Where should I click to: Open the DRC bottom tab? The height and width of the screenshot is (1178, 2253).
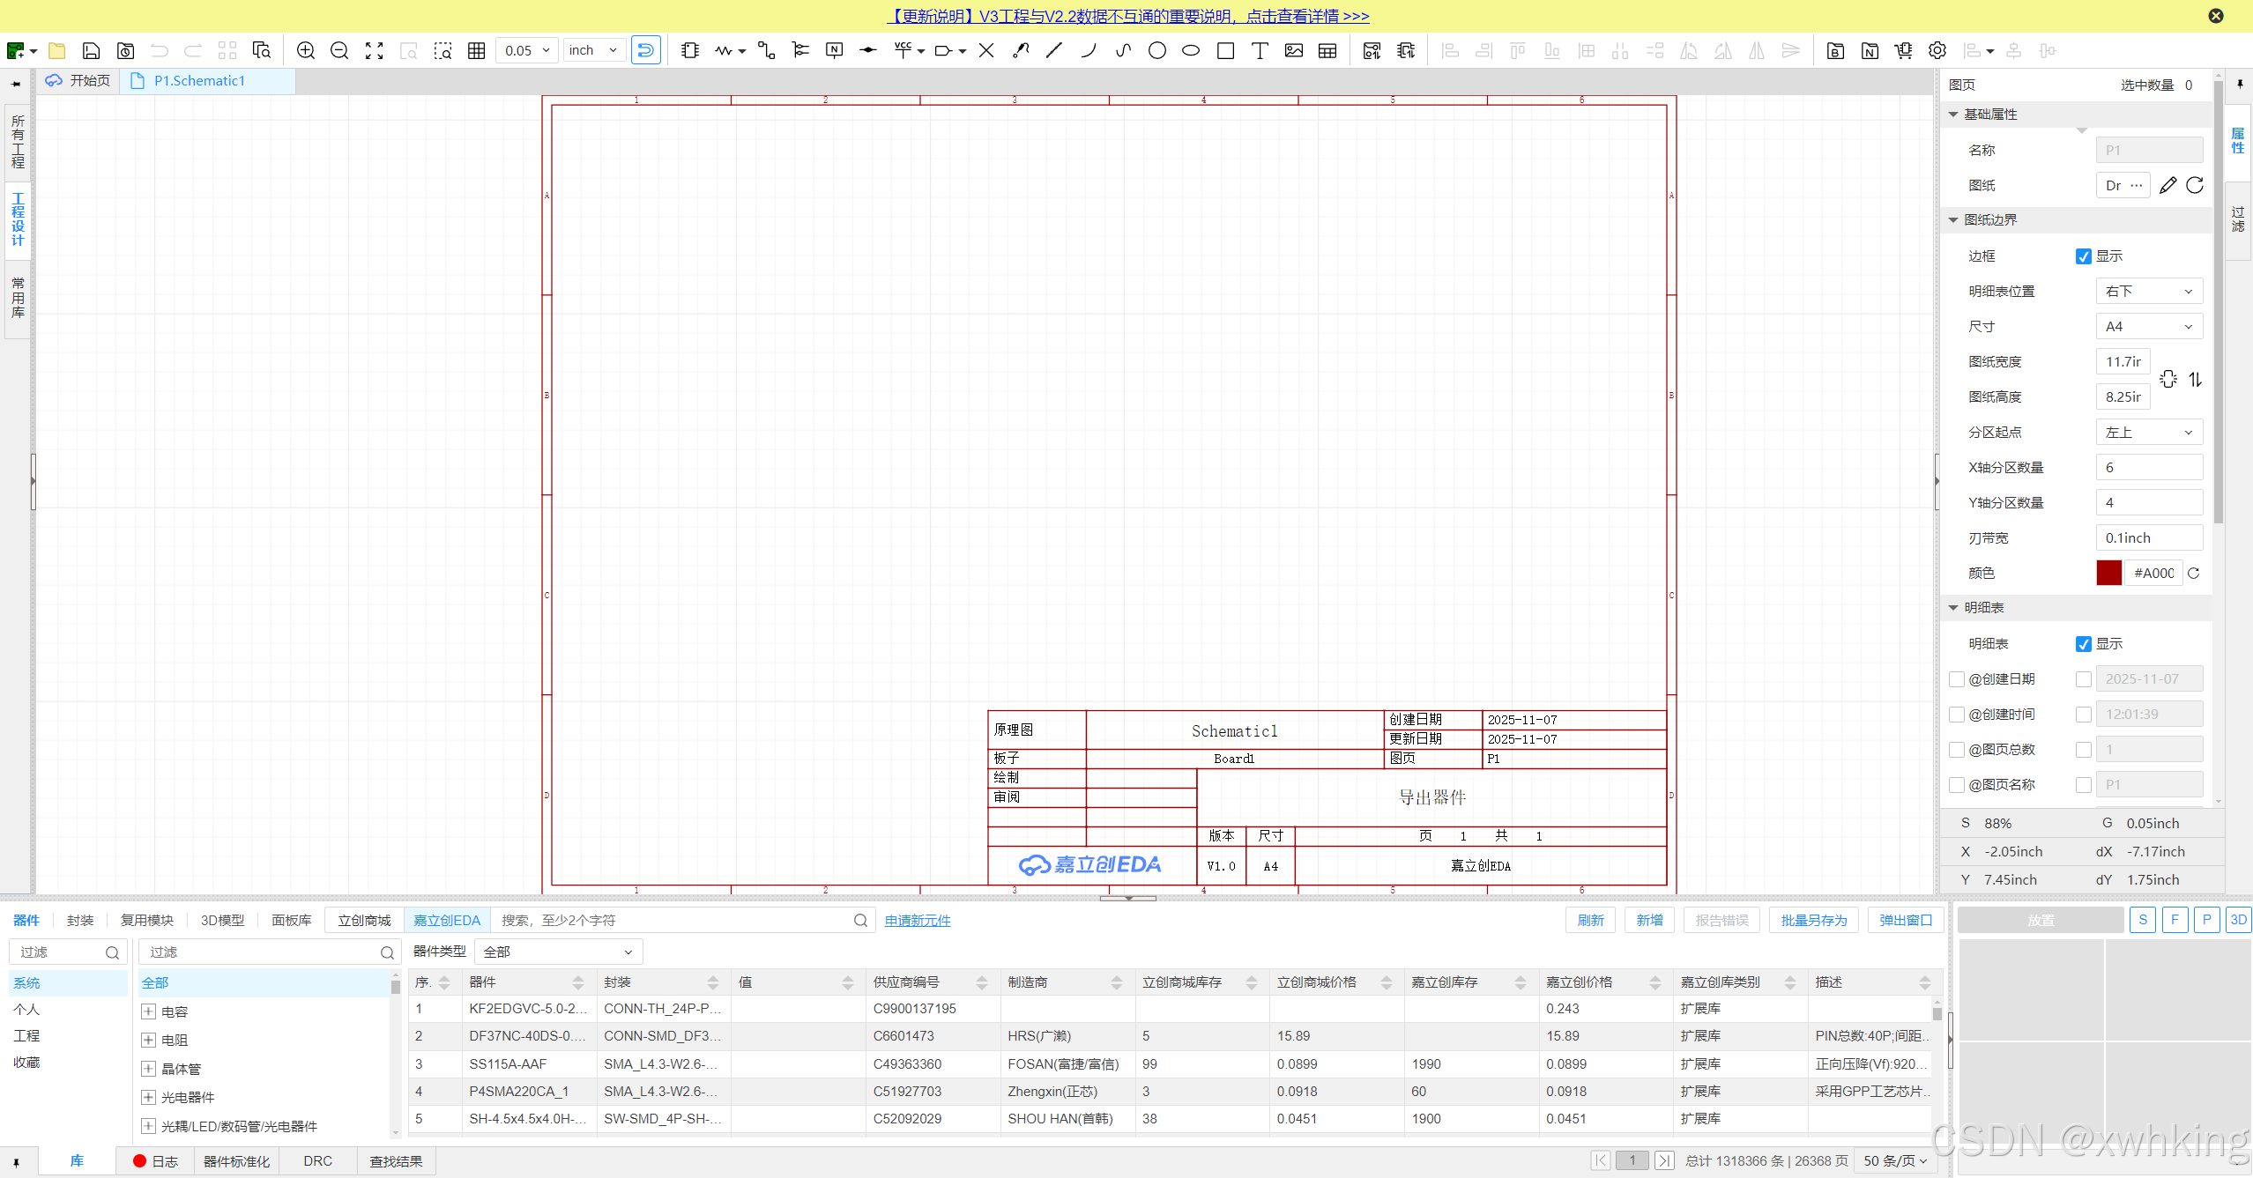317,1161
